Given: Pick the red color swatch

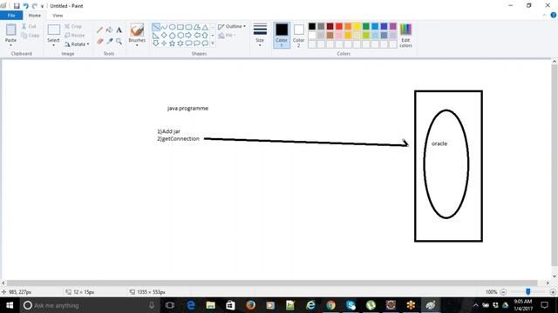Looking at the screenshot, I should tap(339, 26).
